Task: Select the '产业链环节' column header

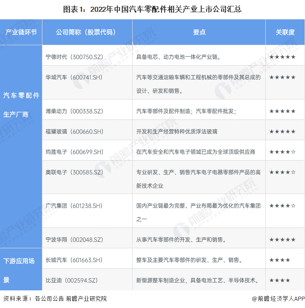Action: [x=21, y=32]
